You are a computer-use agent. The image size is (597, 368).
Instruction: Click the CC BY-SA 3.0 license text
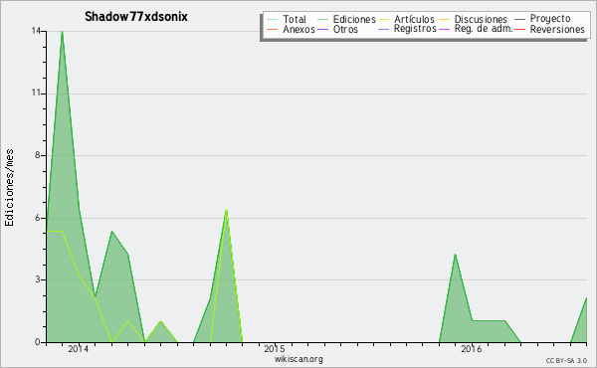coord(566,361)
